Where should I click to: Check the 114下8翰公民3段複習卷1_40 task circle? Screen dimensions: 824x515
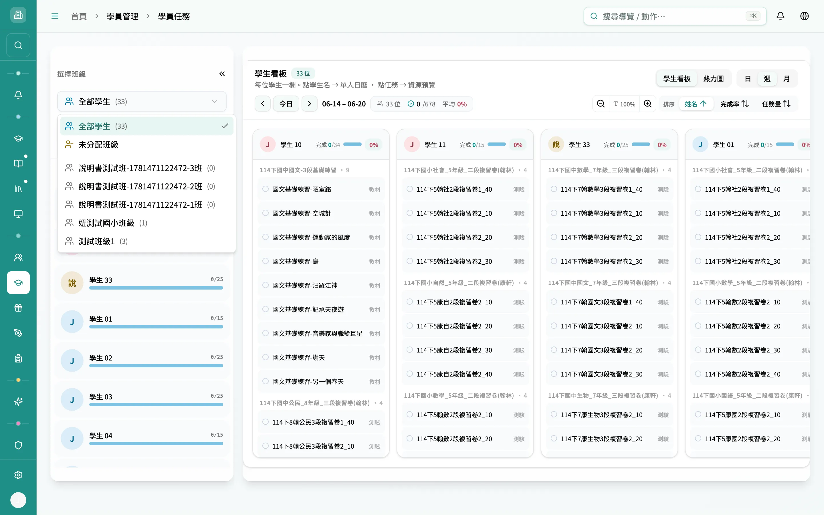[265, 422]
